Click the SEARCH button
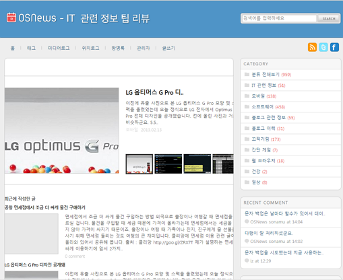Image resolution: width=343 pixels, height=280 pixels. coord(329,19)
